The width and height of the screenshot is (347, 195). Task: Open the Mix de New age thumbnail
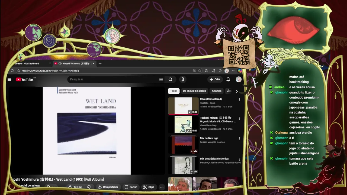point(183,145)
